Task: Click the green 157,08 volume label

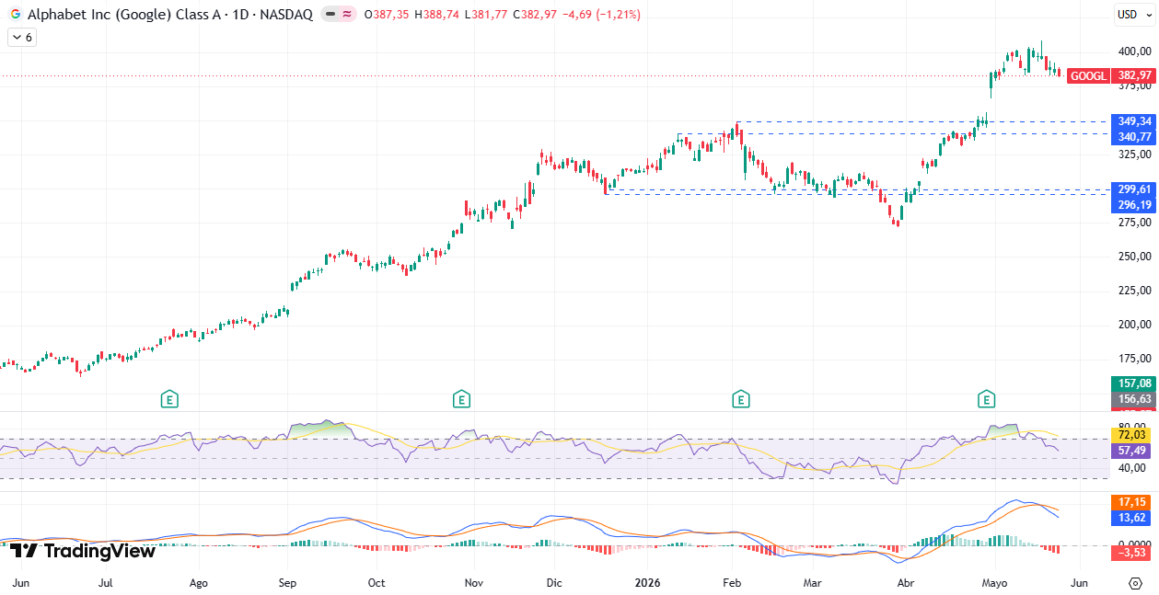Action: point(1134,383)
